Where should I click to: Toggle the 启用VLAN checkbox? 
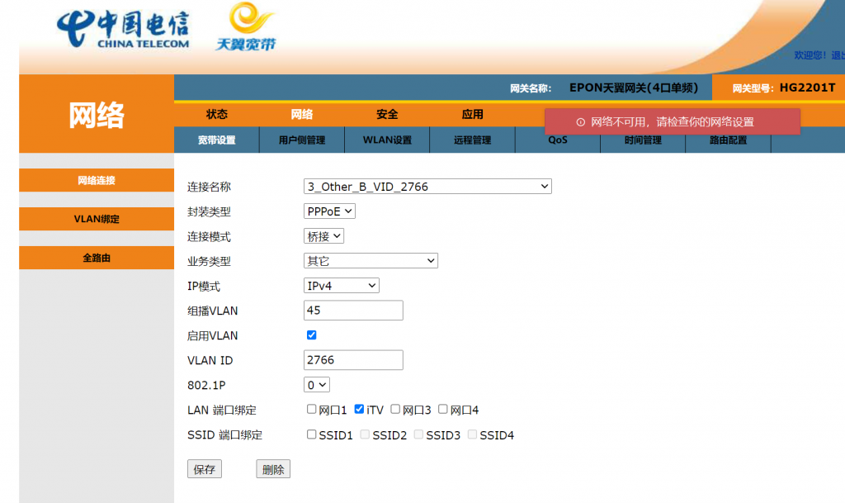pyautogui.click(x=311, y=335)
